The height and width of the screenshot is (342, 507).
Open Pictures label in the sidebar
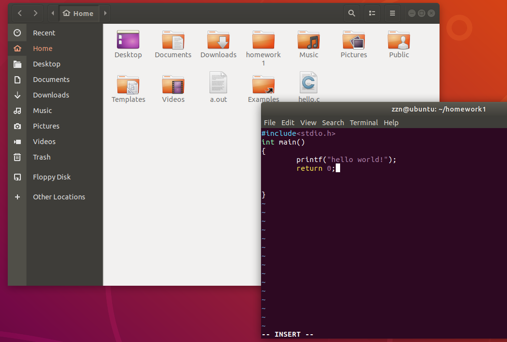point(46,126)
